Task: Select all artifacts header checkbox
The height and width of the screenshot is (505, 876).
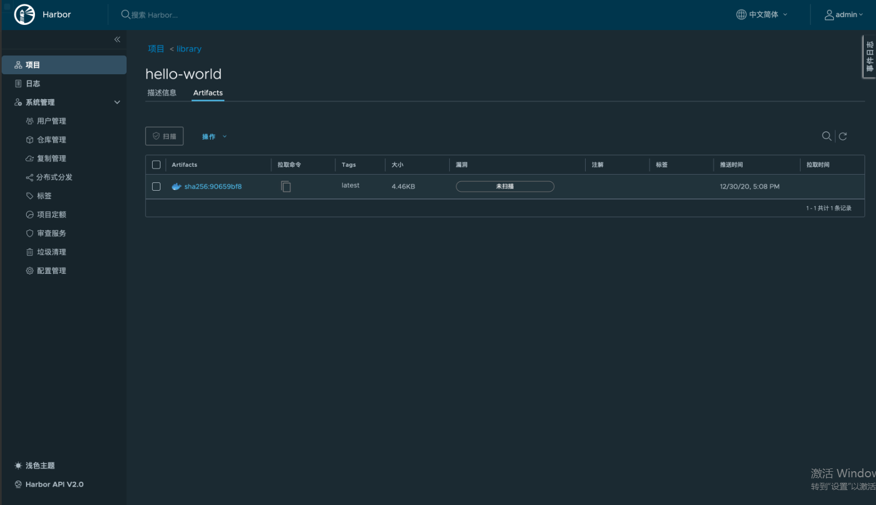Action: tap(156, 165)
